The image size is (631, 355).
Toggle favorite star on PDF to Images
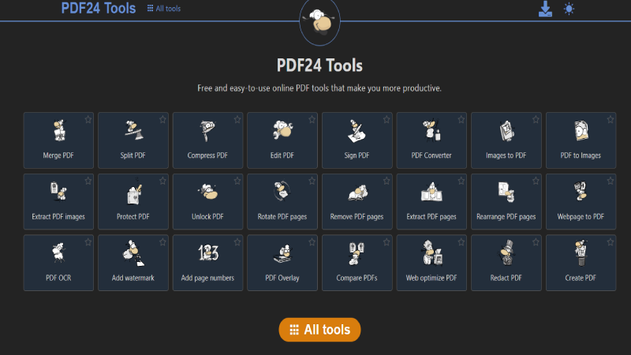point(610,120)
